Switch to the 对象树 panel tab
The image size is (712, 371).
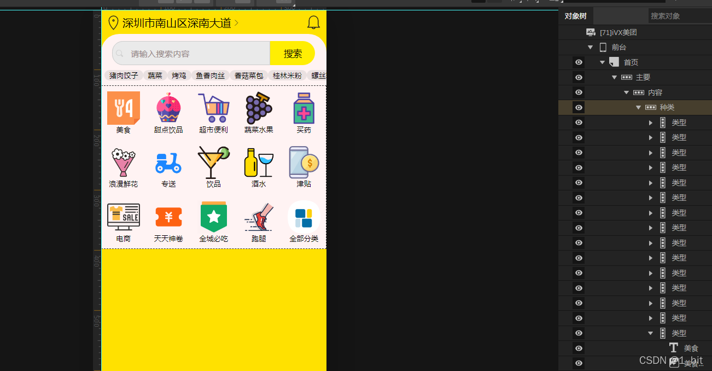[576, 15]
